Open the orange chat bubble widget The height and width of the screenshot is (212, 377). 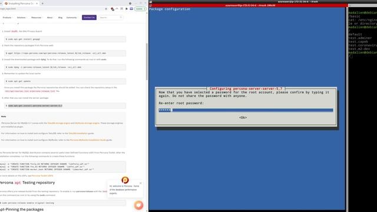(138, 205)
